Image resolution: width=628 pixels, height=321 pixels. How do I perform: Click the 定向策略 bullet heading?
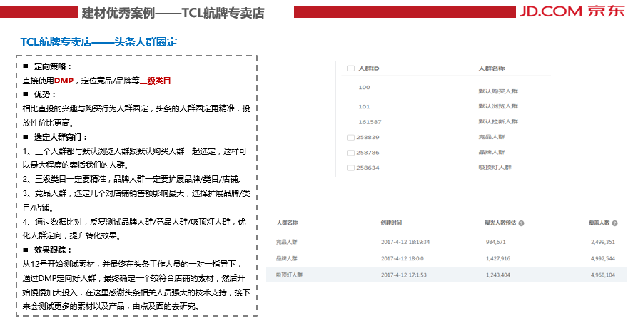pos(53,66)
